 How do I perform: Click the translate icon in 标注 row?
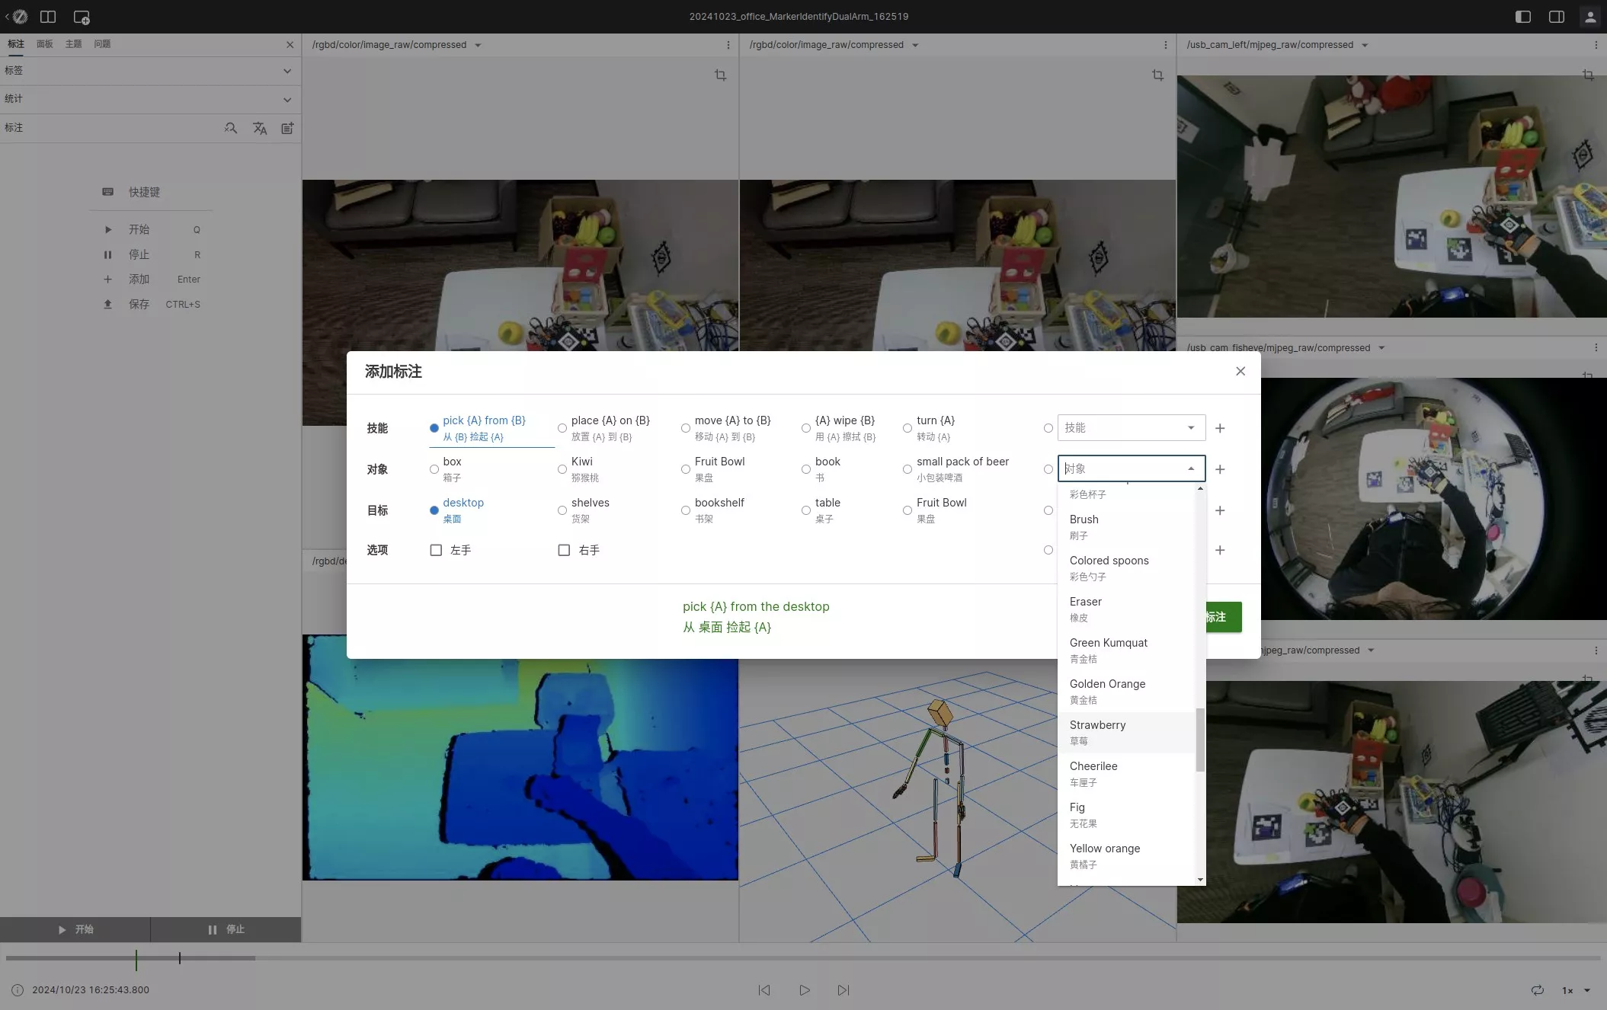click(x=260, y=128)
